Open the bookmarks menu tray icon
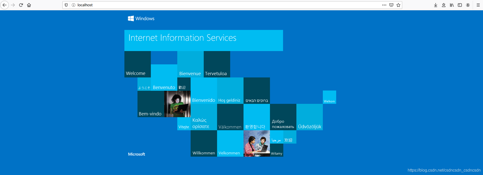The image size is (483, 175). (x=443, y=5)
